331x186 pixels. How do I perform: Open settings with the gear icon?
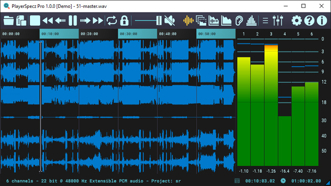[x=297, y=20]
